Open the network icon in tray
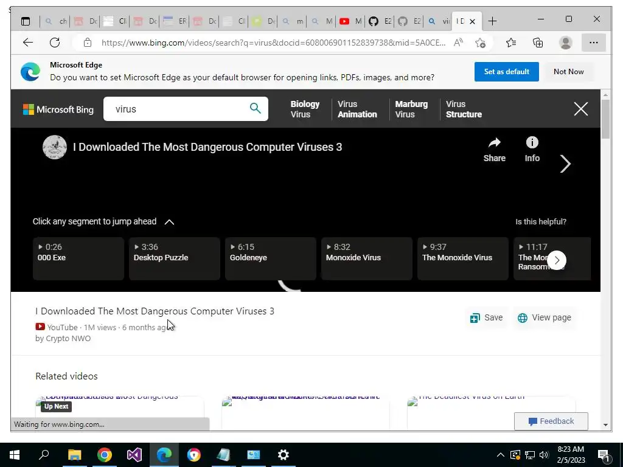Screen dimensions: 623x467 tap(530, 455)
